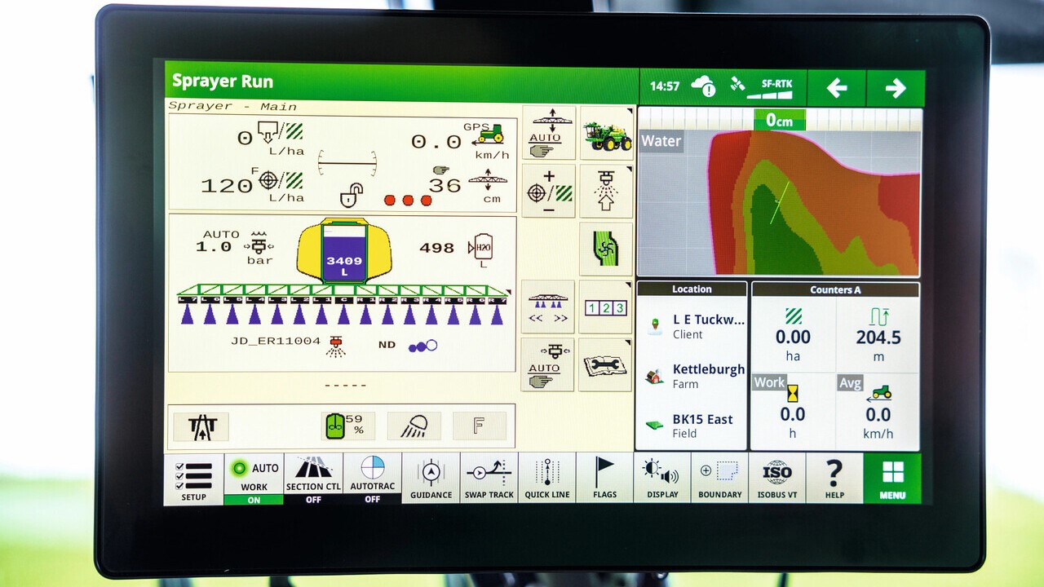Tap the Swap Track button
The image size is (1044, 587).
click(489, 479)
